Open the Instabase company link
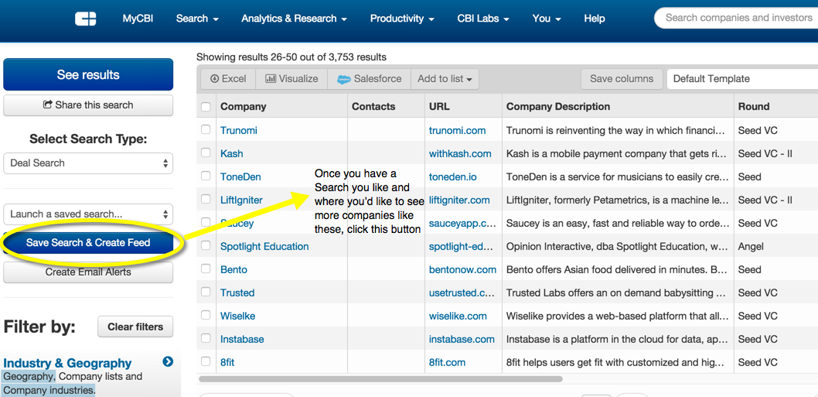 pos(242,339)
